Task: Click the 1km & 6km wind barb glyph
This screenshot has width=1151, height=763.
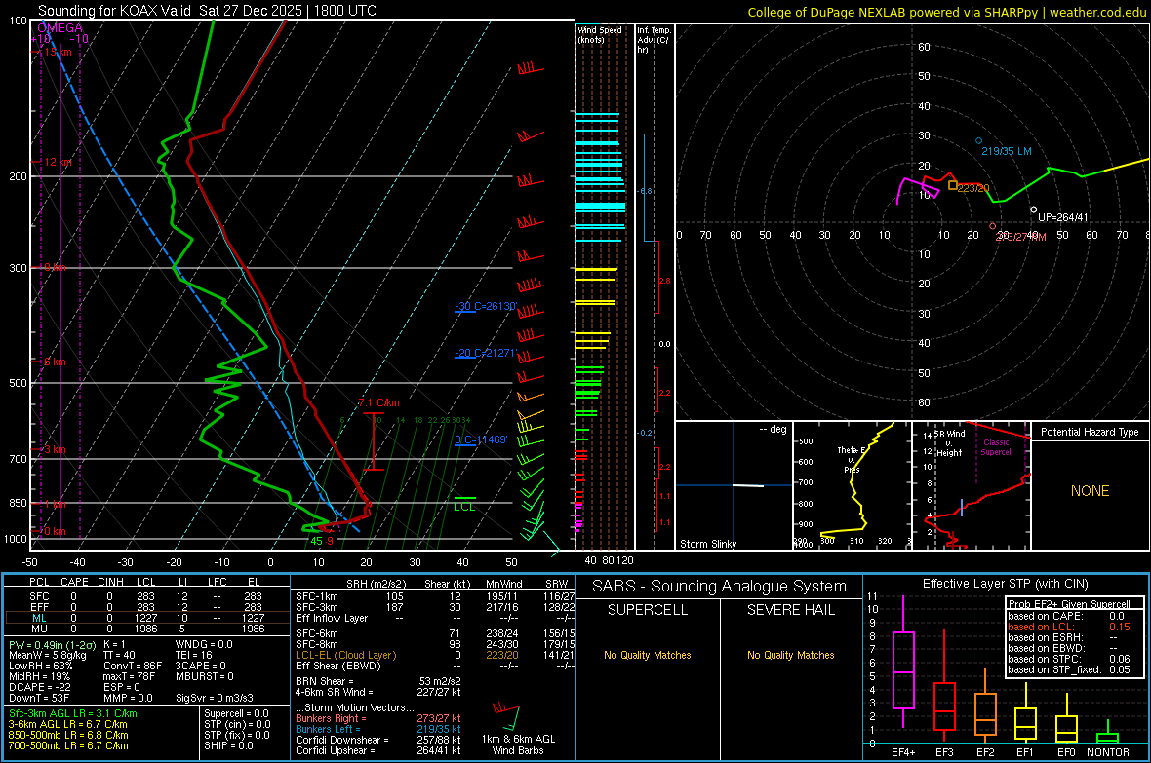Action: tap(506, 714)
